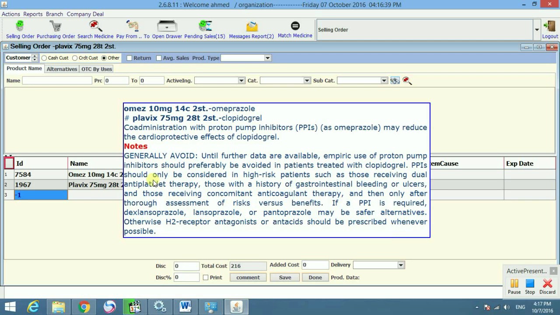Select the Id cell 1967

coord(41,185)
